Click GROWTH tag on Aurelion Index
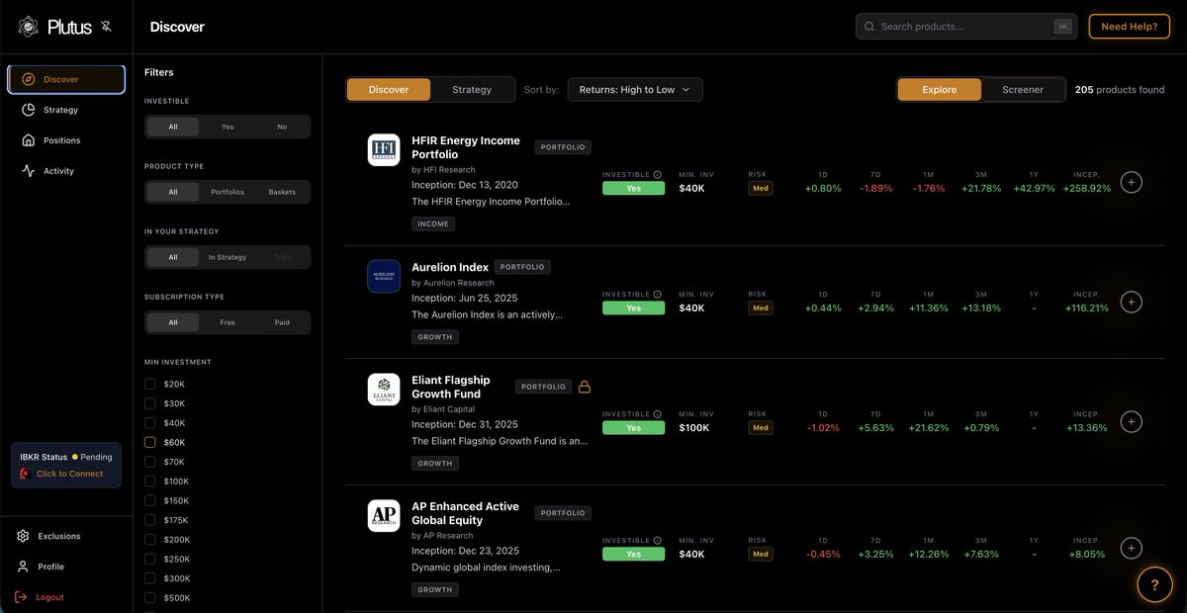The height and width of the screenshot is (613, 1187). (434, 336)
